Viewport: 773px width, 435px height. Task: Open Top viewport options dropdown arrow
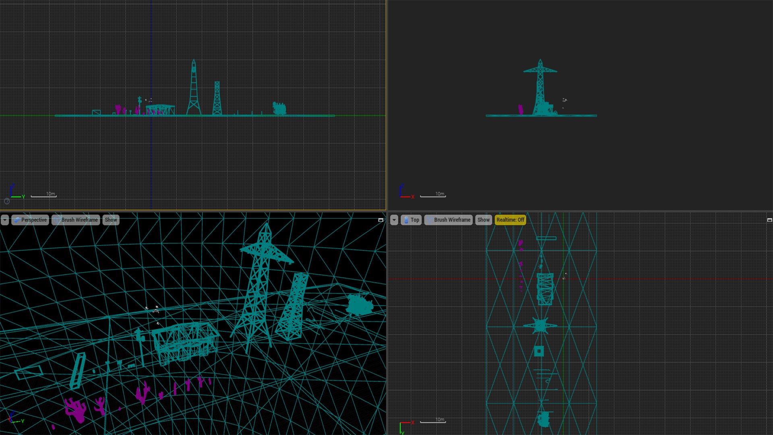(x=394, y=220)
